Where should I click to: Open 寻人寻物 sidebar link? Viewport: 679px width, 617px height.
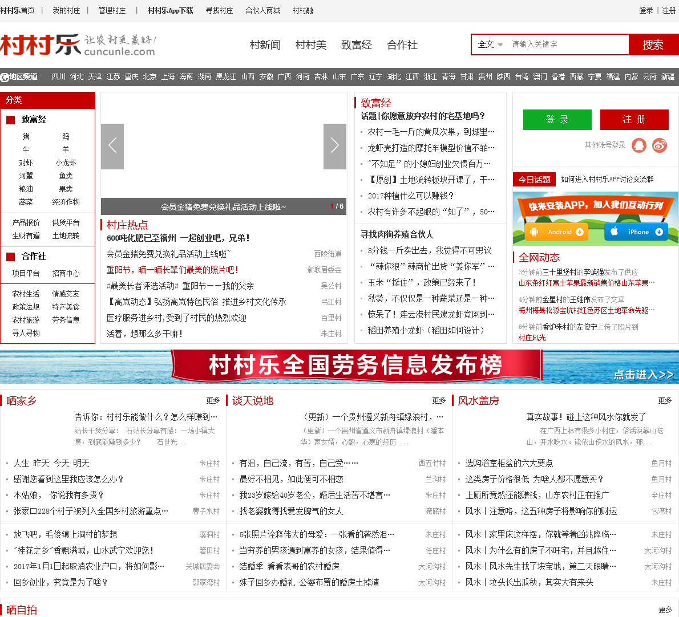pyautogui.click(x=26, y=333)
